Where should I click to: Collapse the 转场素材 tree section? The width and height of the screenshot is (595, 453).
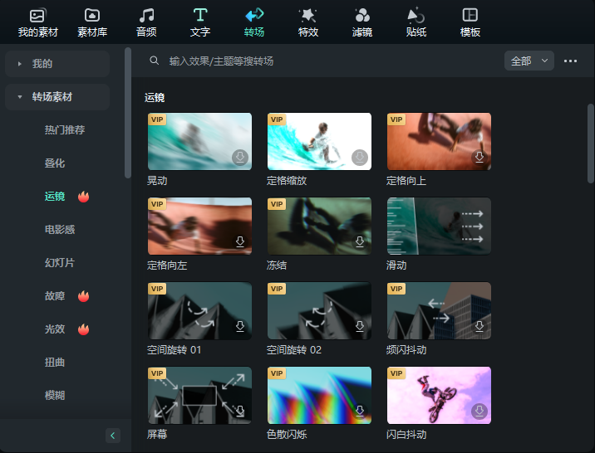[x=20, y=97]
